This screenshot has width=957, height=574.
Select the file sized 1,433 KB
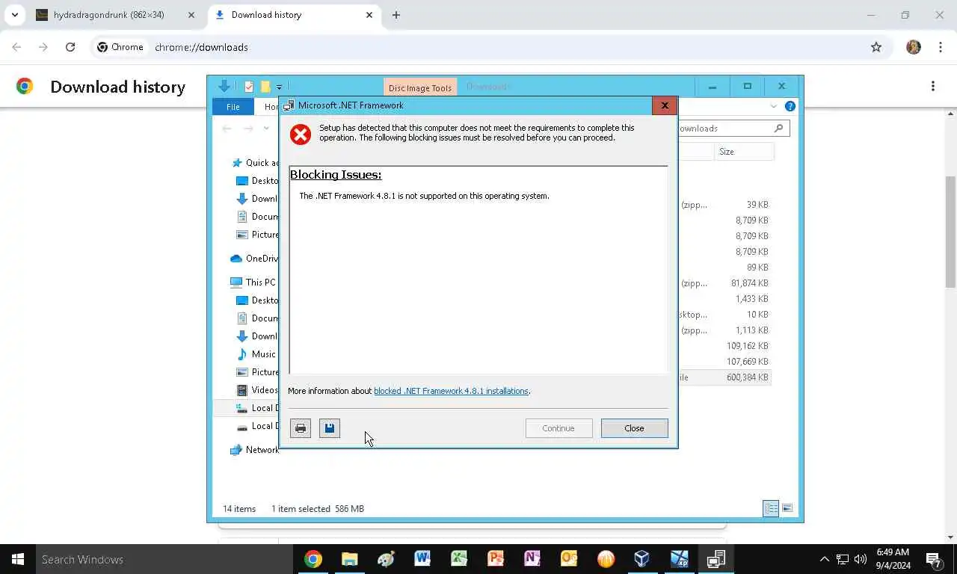(x=724, y=299)
